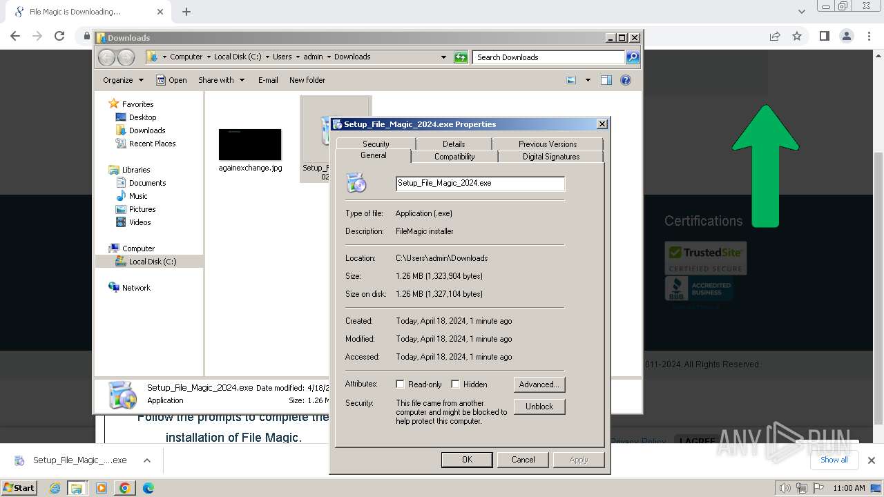
Task: Open the Action Center flag icon
Action: pos(818,488)
